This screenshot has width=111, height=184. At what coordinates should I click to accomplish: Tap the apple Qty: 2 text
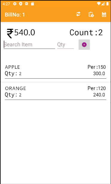[x=13, y=74]
